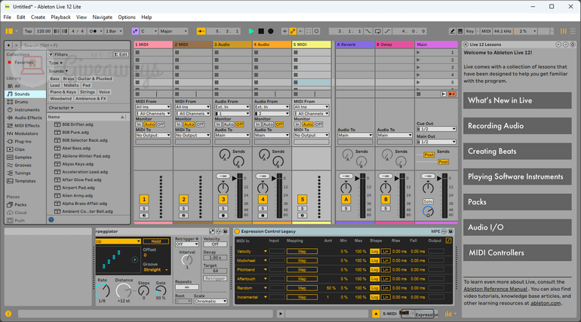Image resolution: width=581 pixels, height=322 pixels.
Task: Arm the Arrangement Record button
Action: 271,31
